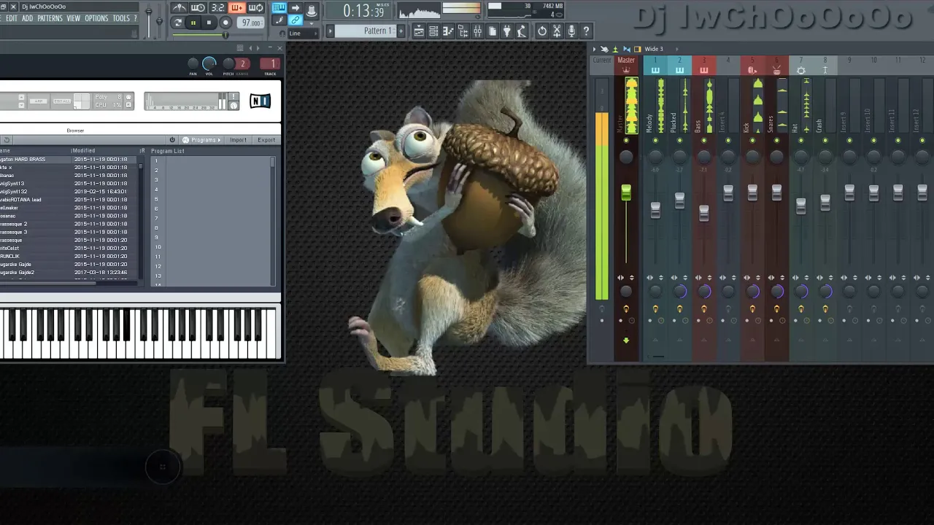Toggle typing keyboard to piano icon
The height and width of the screenshot is (525, 934).
tap(279, 8)
